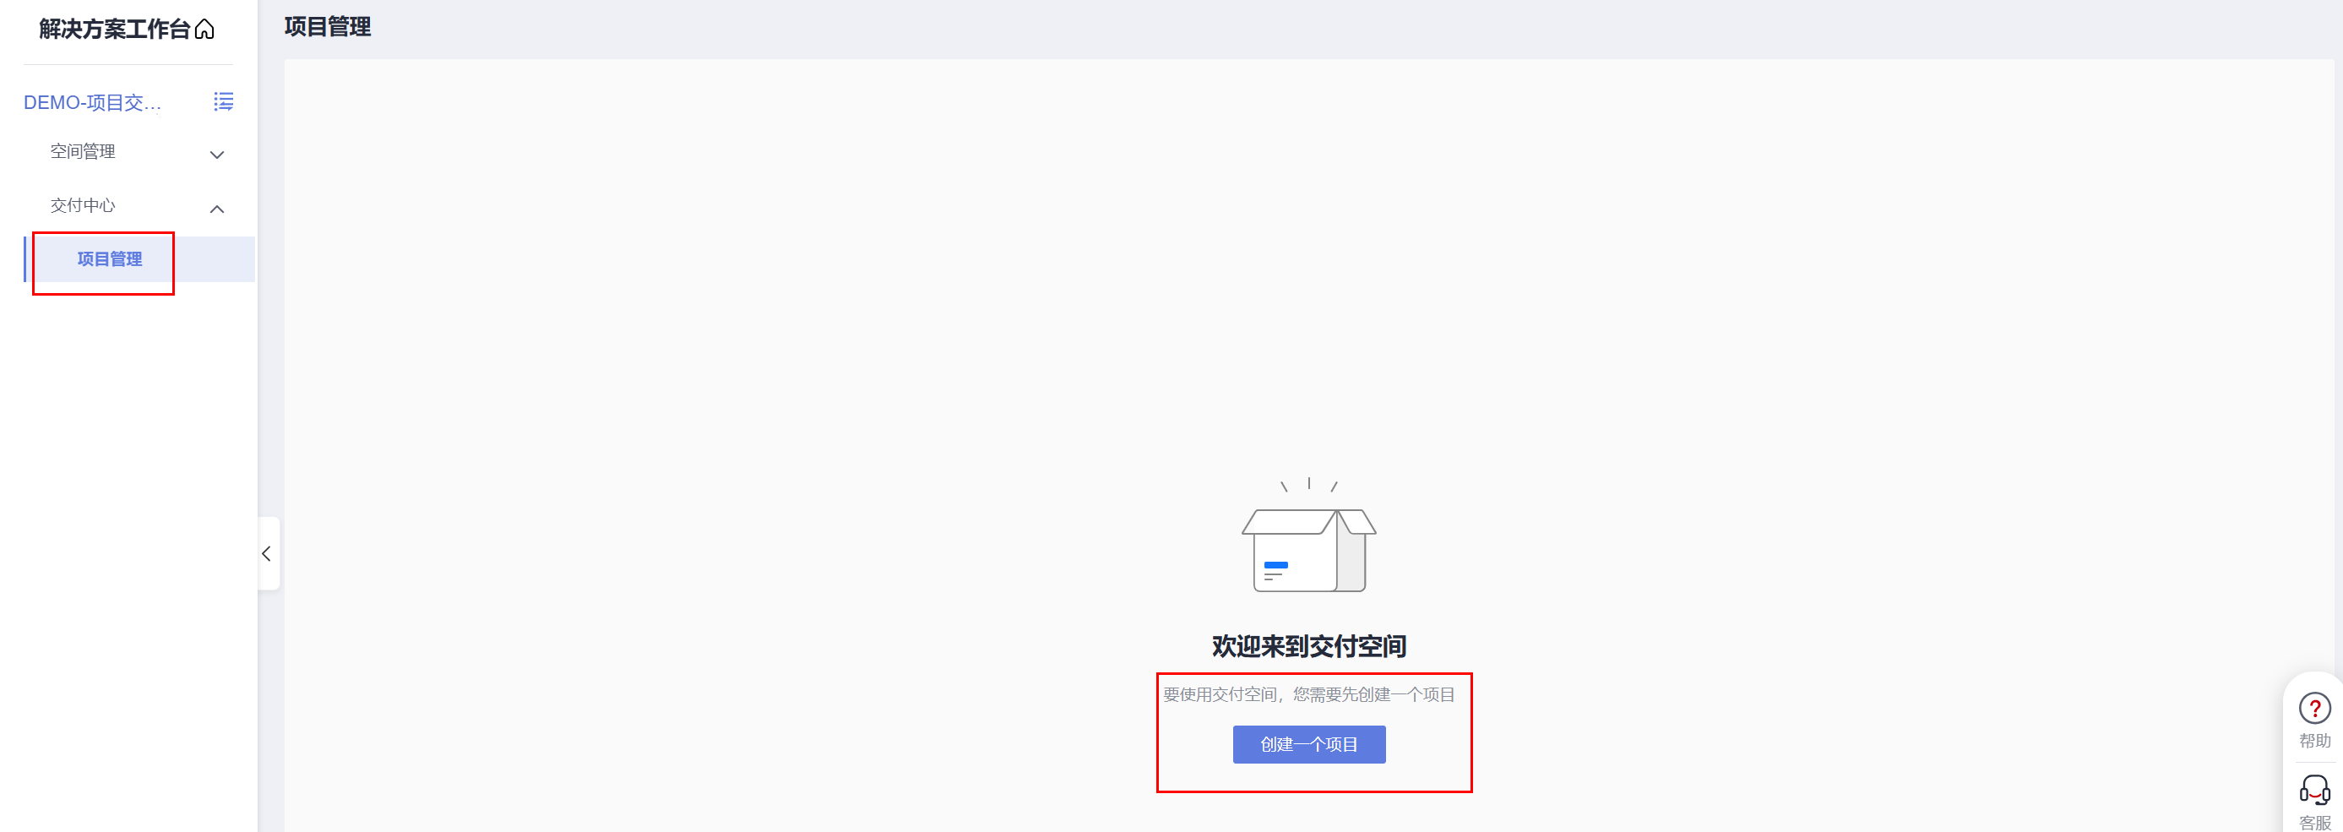Expand the 空间管理 chevron
This screenshot has height=832, width=2343.
(x=216, y=155)
